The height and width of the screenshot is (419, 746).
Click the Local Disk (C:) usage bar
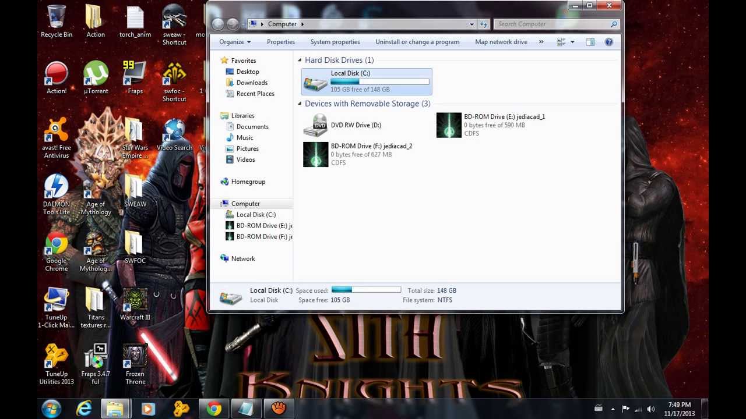tap(380, 81)
